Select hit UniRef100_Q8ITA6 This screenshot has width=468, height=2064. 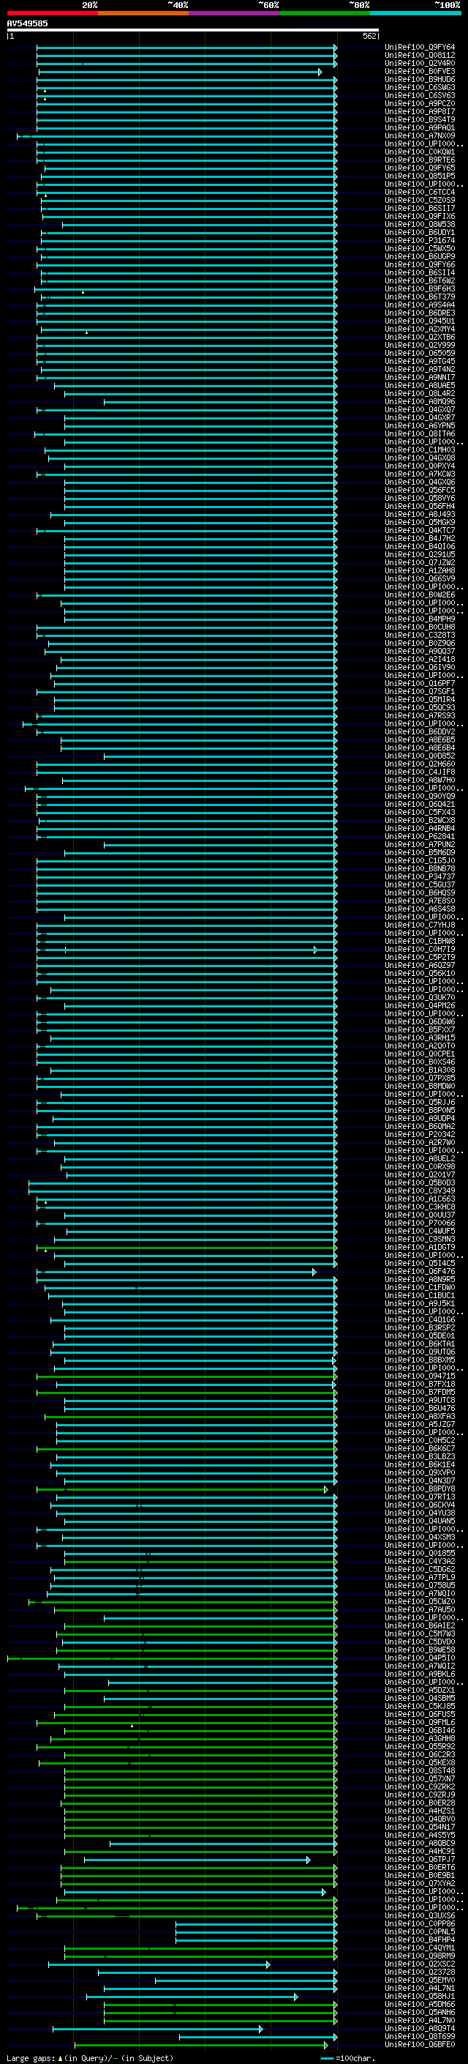click(420, 434)
